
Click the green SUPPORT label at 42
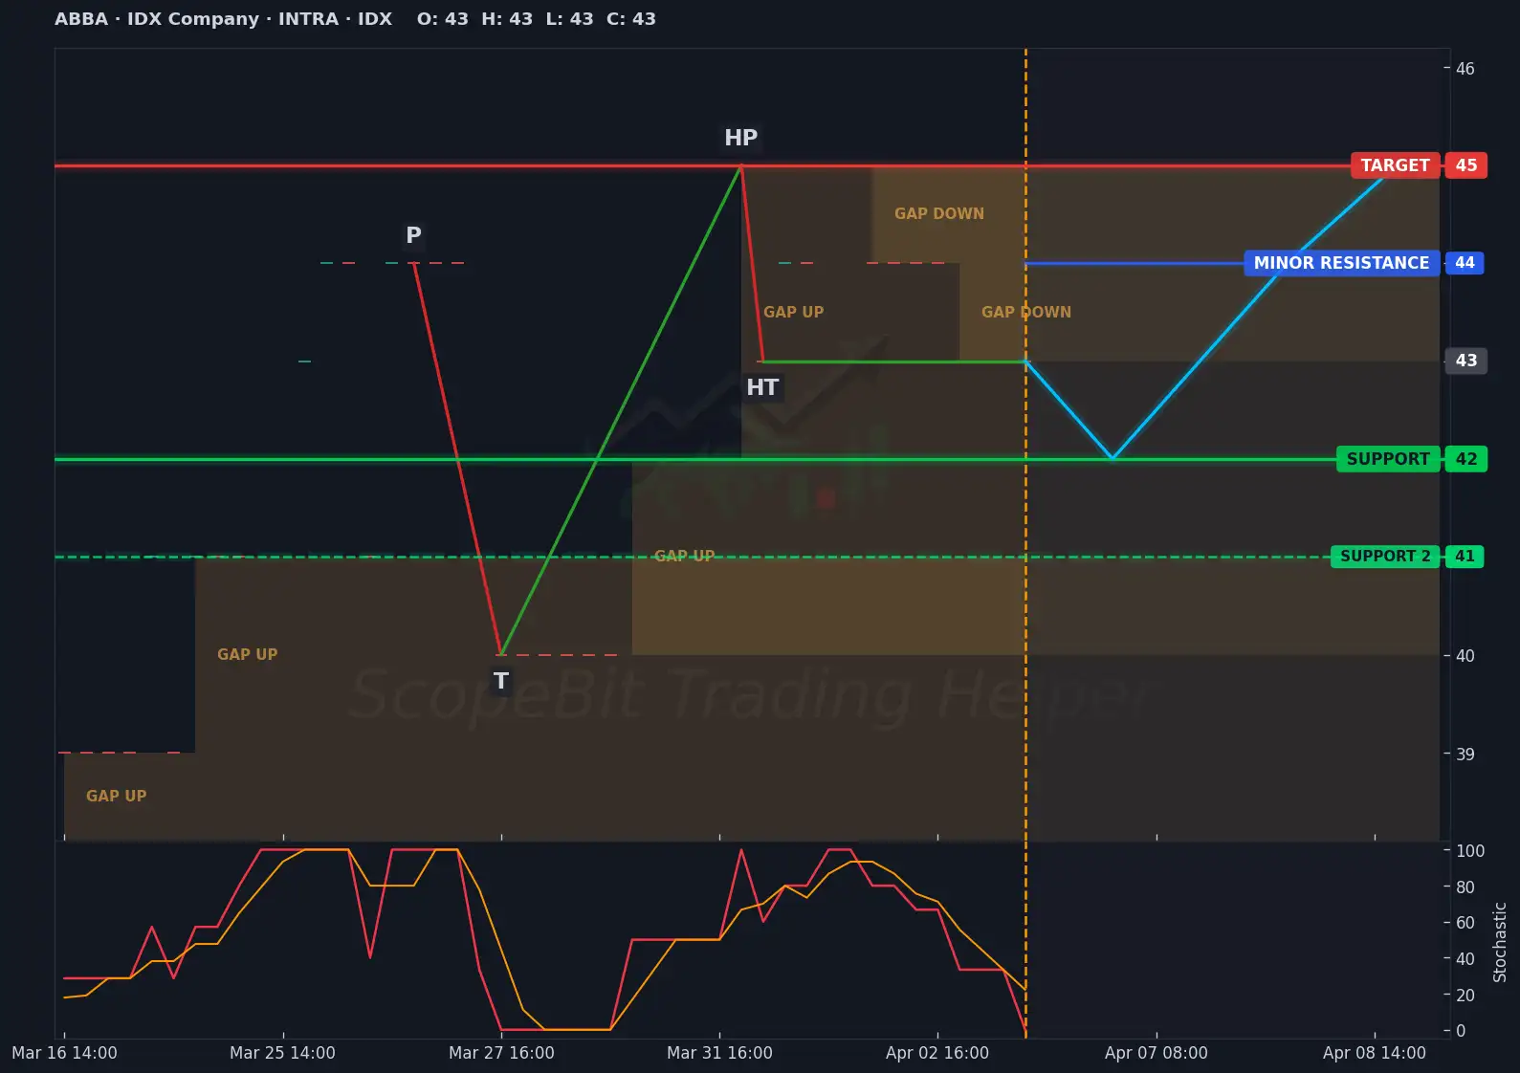click(x=1387, y=459)
